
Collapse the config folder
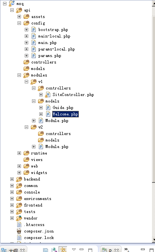[19, 23]
